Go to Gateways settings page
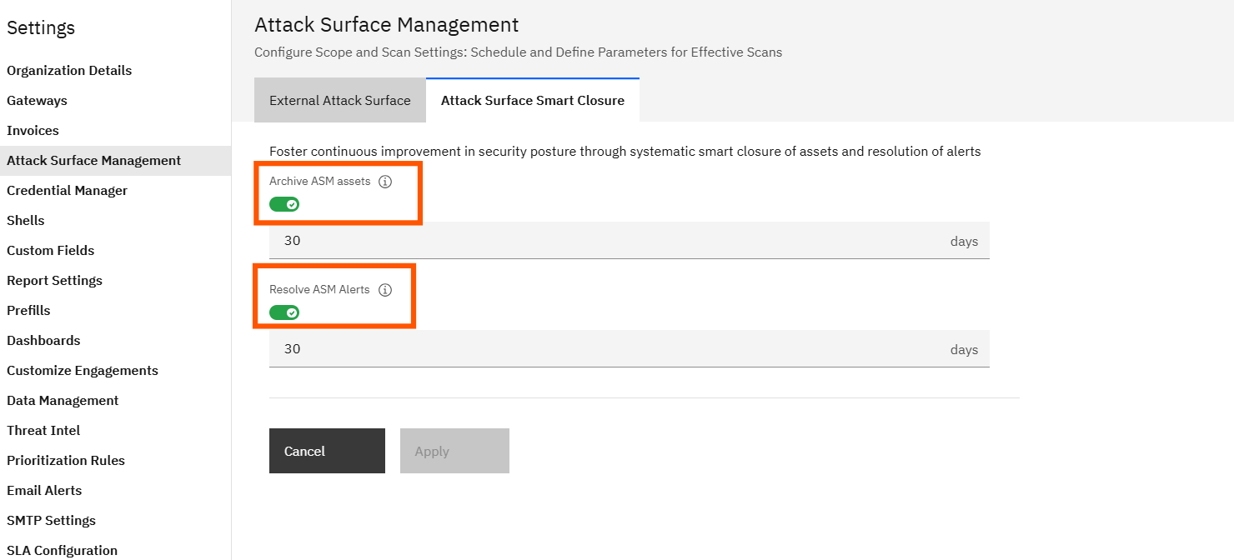Image resolution: width=1234 pixels, height=560 pixels. pos(37,101)
